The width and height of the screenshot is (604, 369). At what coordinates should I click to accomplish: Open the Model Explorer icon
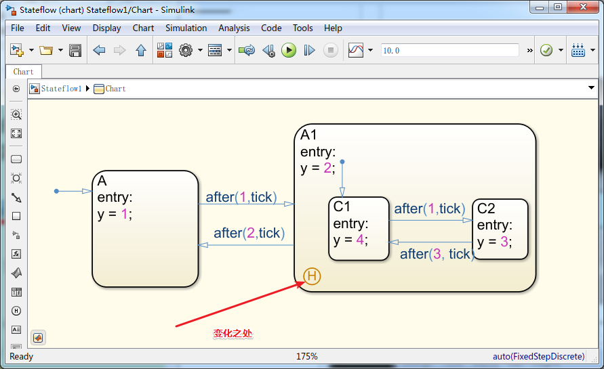pyautogui.click(x=215, y=50)
